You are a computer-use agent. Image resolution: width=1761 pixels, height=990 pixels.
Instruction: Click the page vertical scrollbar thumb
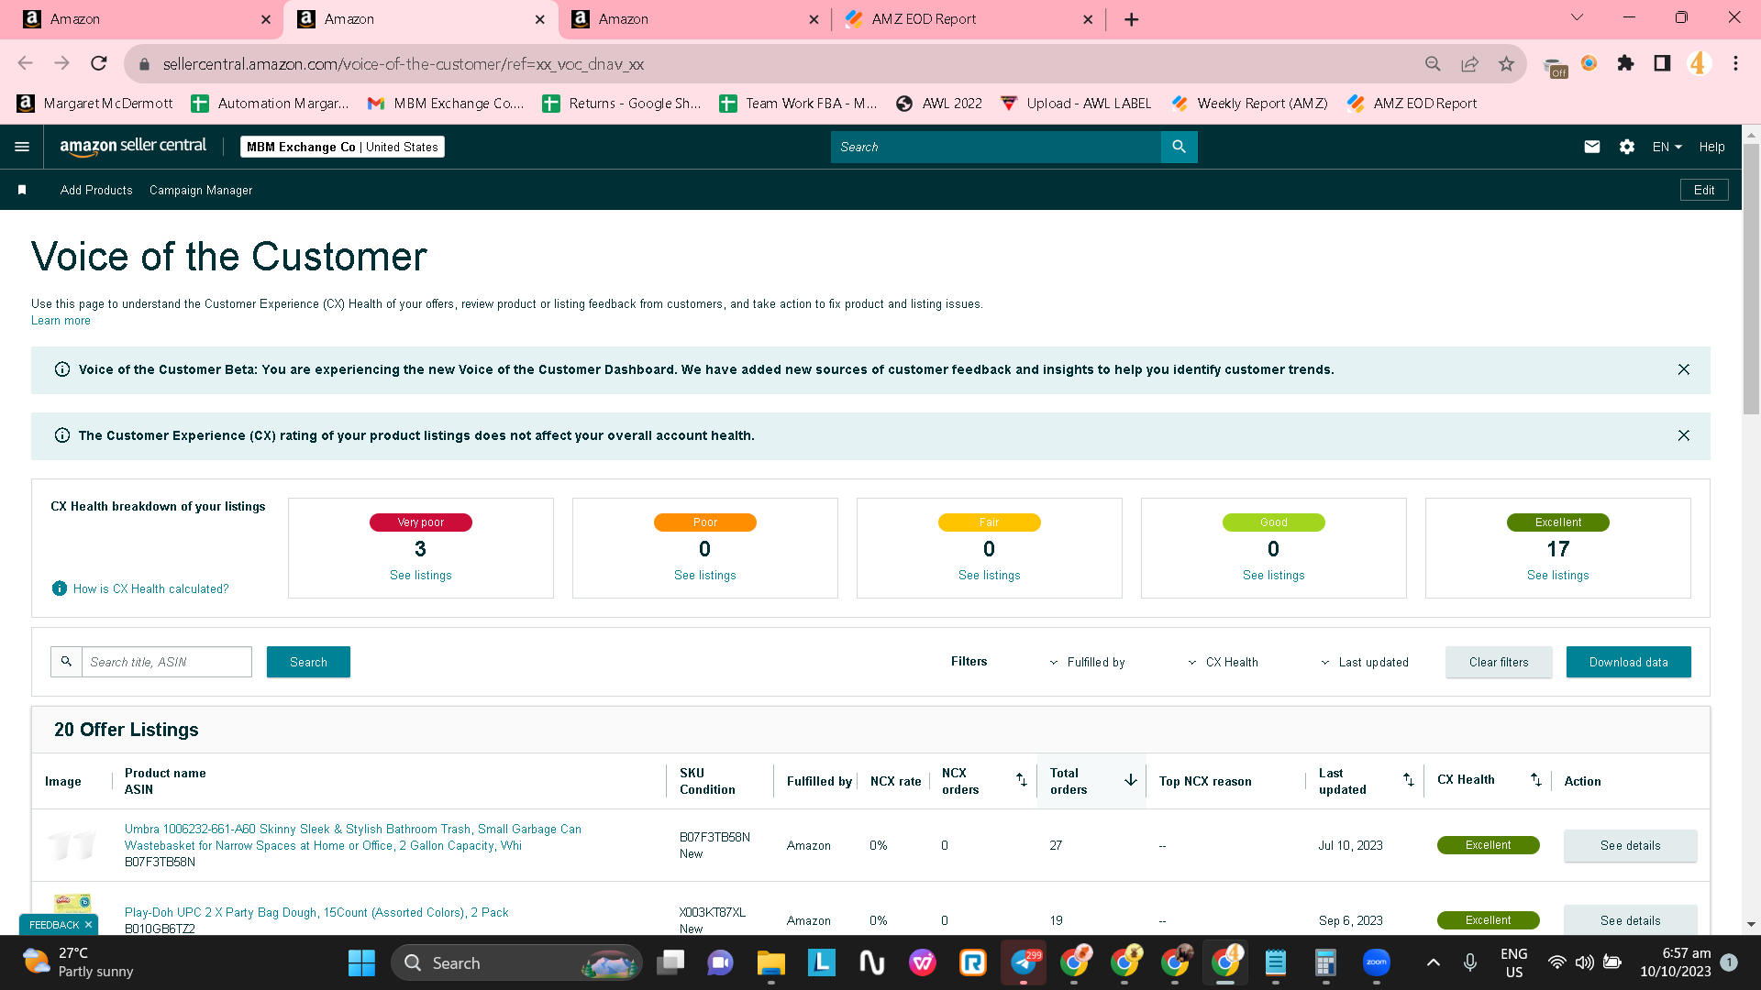[1751, 279]
